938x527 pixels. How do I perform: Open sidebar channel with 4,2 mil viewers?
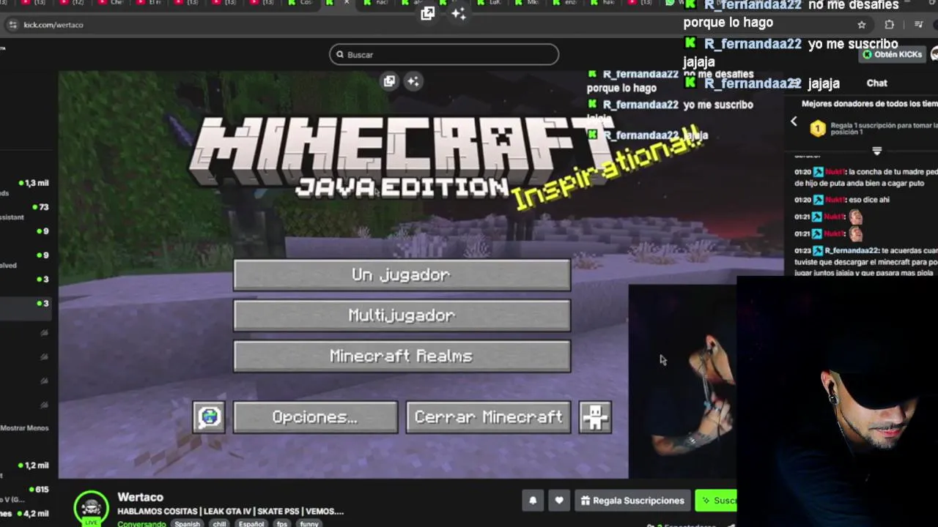tap(25, 514)
